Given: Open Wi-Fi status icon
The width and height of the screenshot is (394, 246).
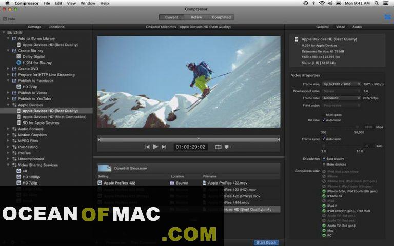Looking at the screenshot, I should pyautogui.click(x=322, y=3).
